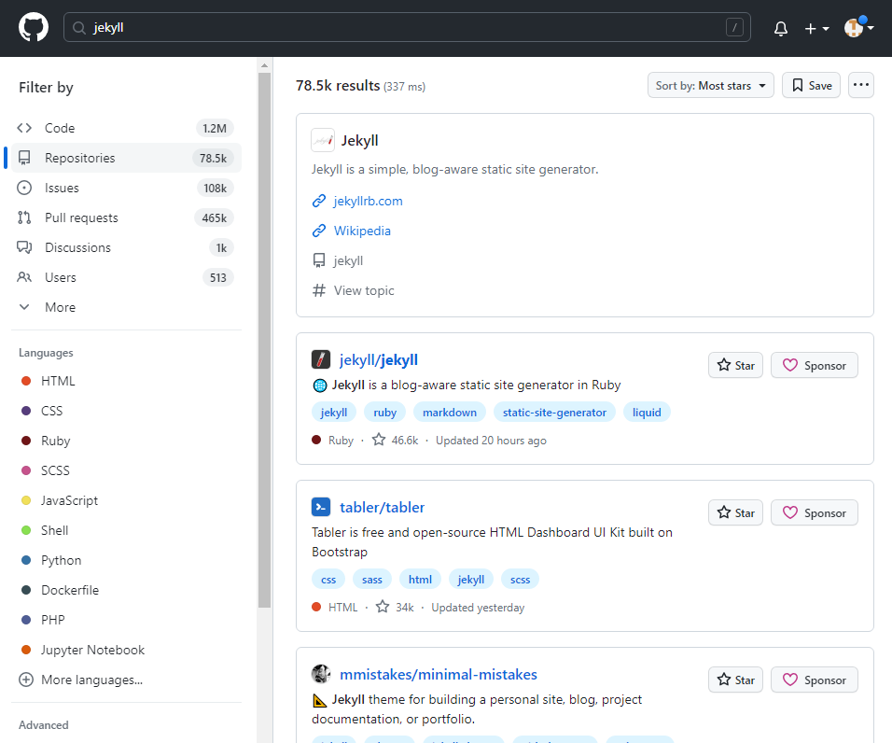Star the tabler/tabler repository
Image resolution: width=892 pixels, height=743 pixels.
pos(735,512)
